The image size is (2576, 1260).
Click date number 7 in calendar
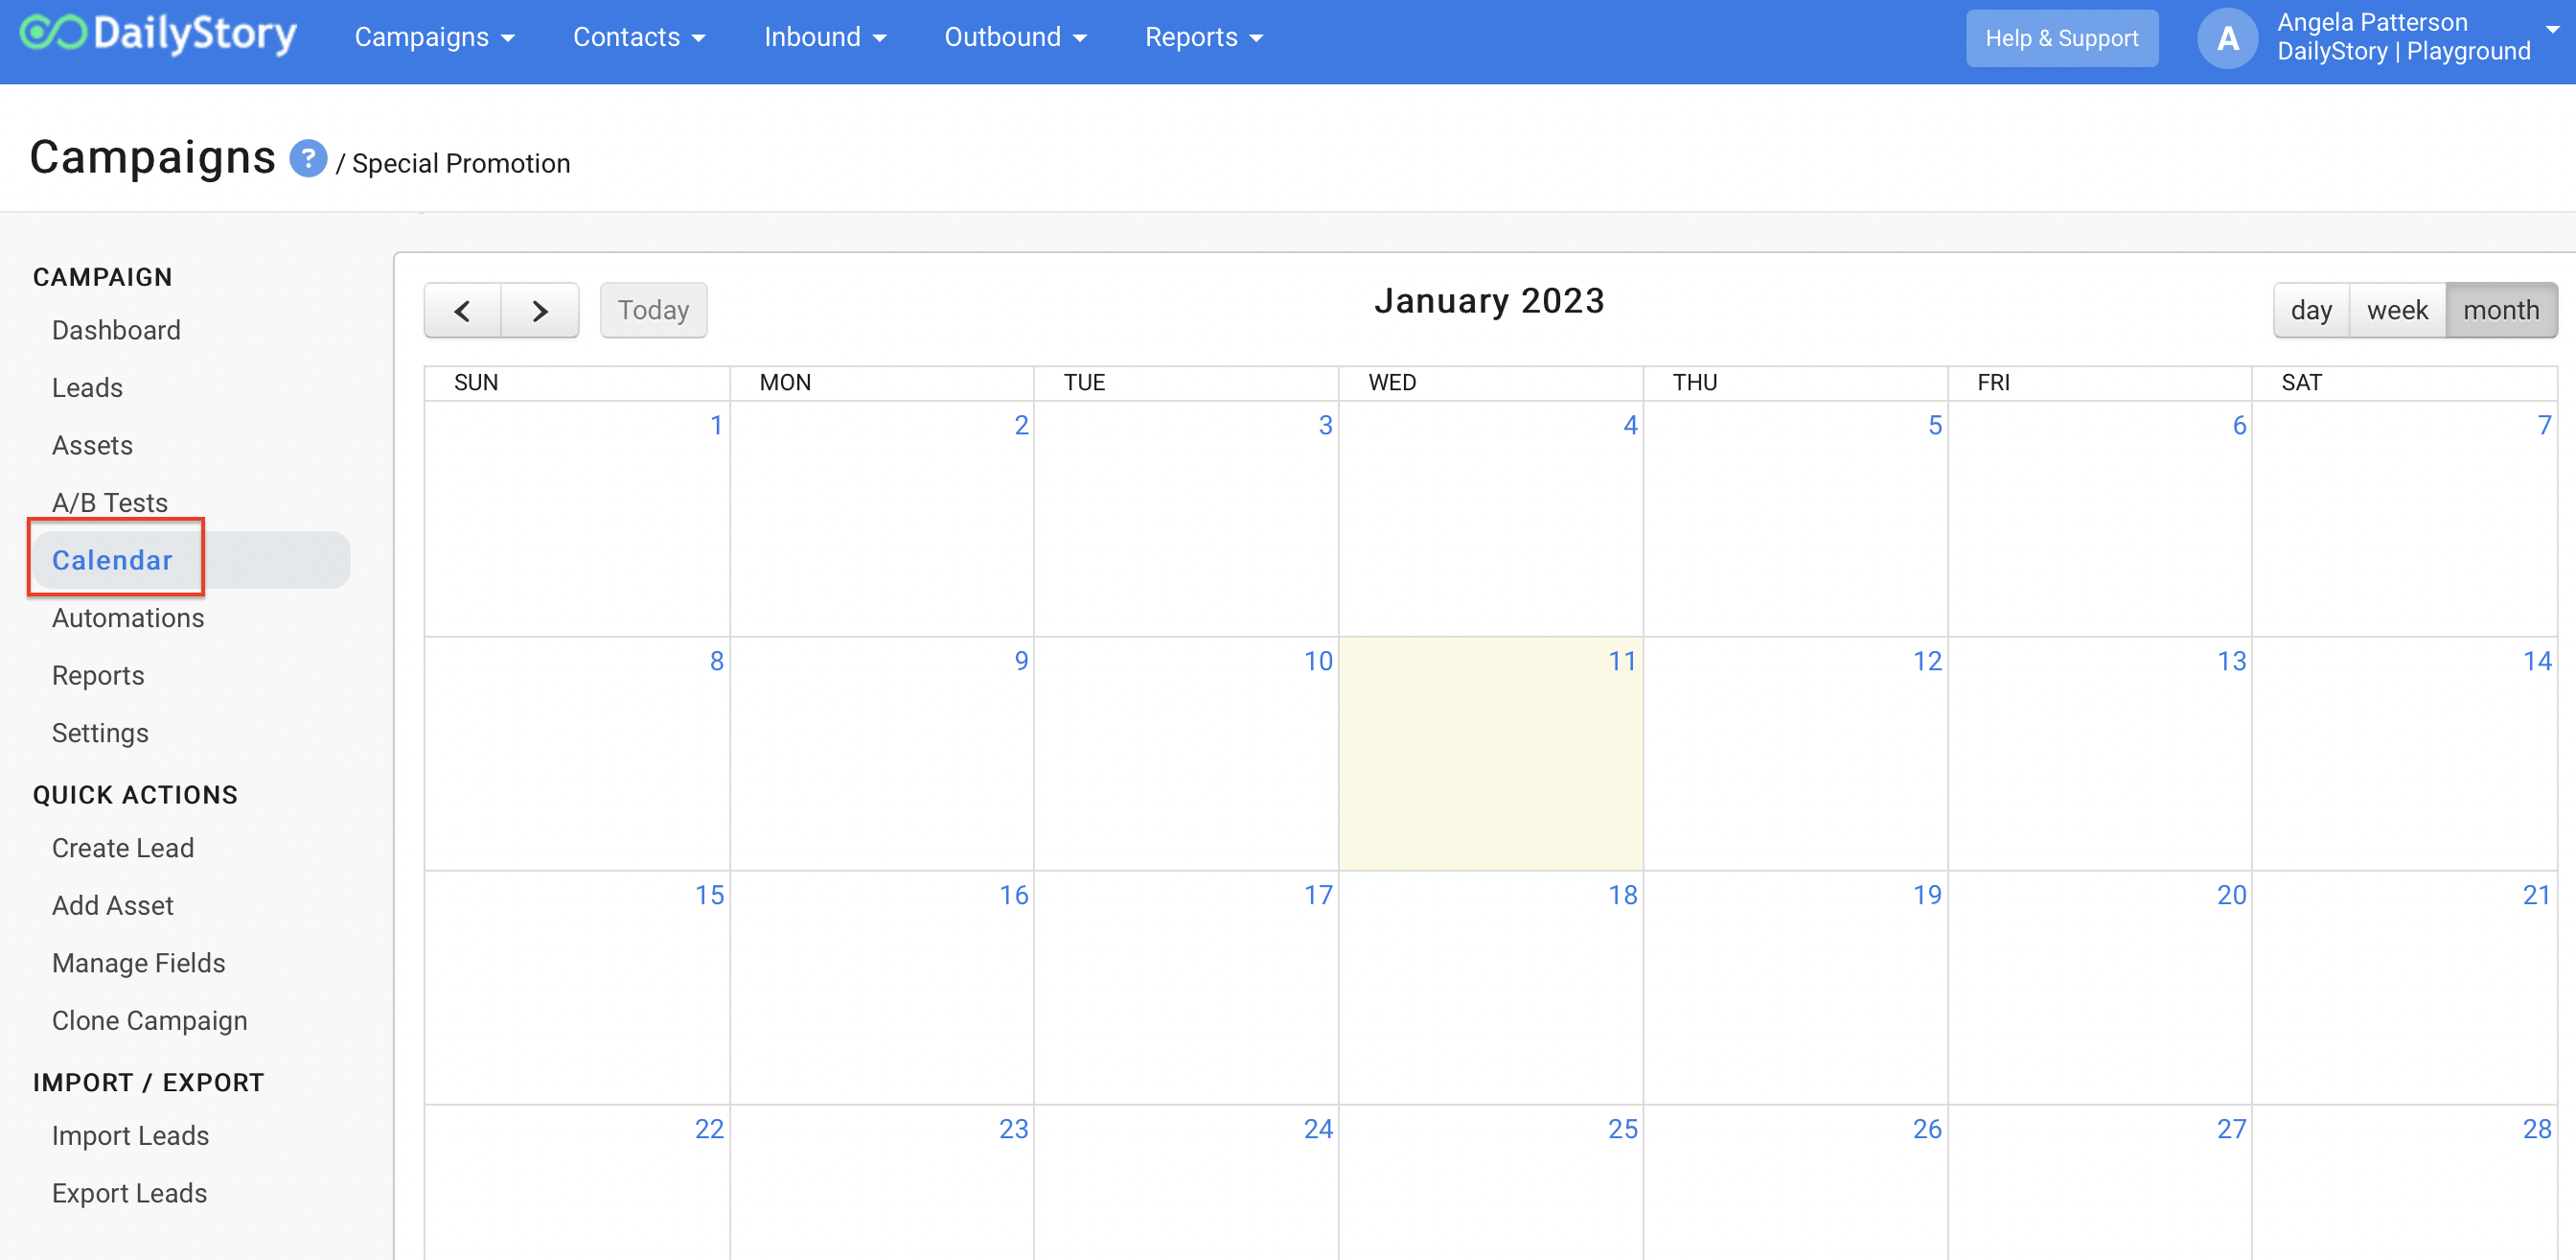pos(2544,426)
